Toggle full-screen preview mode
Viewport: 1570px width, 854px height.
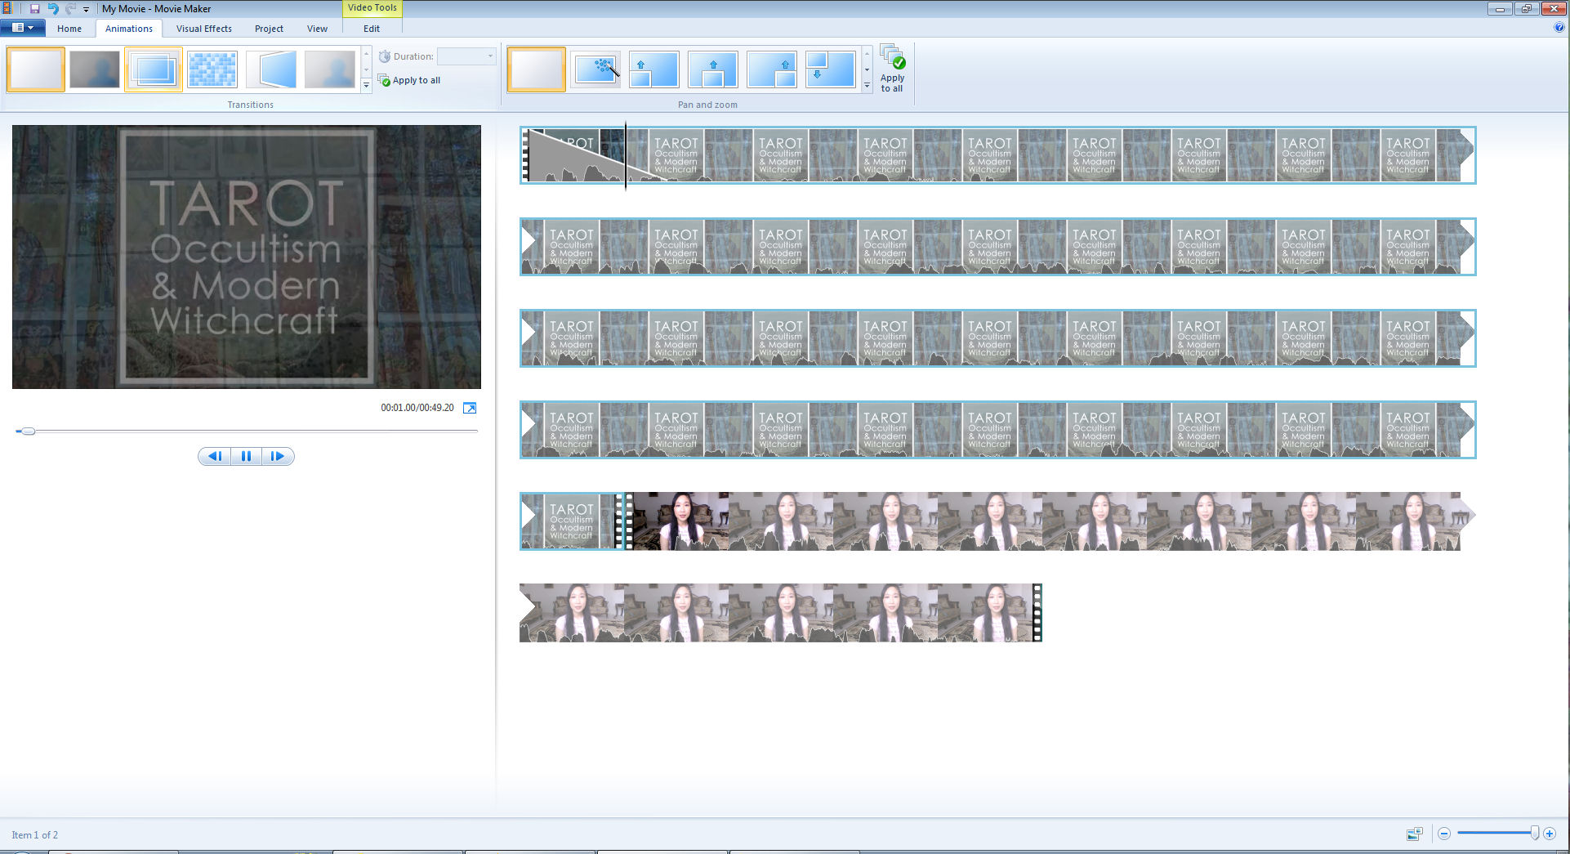click(470, 408)
